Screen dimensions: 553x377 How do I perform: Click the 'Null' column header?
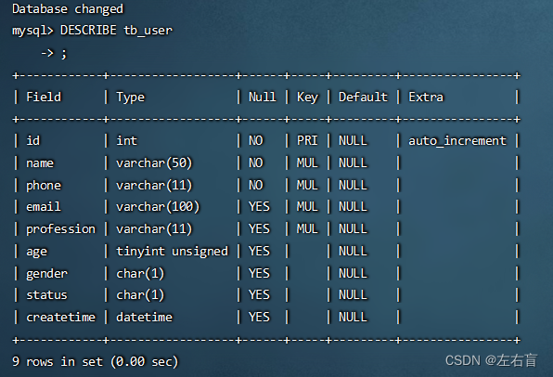click(x=263, y=97)
